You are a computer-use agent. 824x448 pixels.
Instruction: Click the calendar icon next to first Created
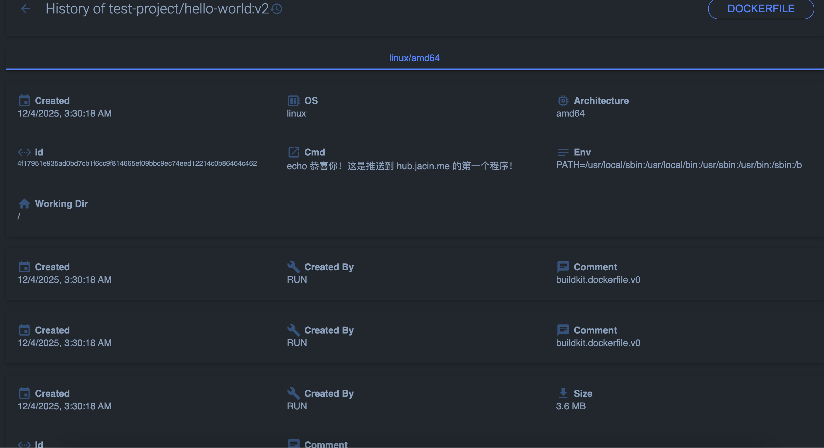click(24, 100)
